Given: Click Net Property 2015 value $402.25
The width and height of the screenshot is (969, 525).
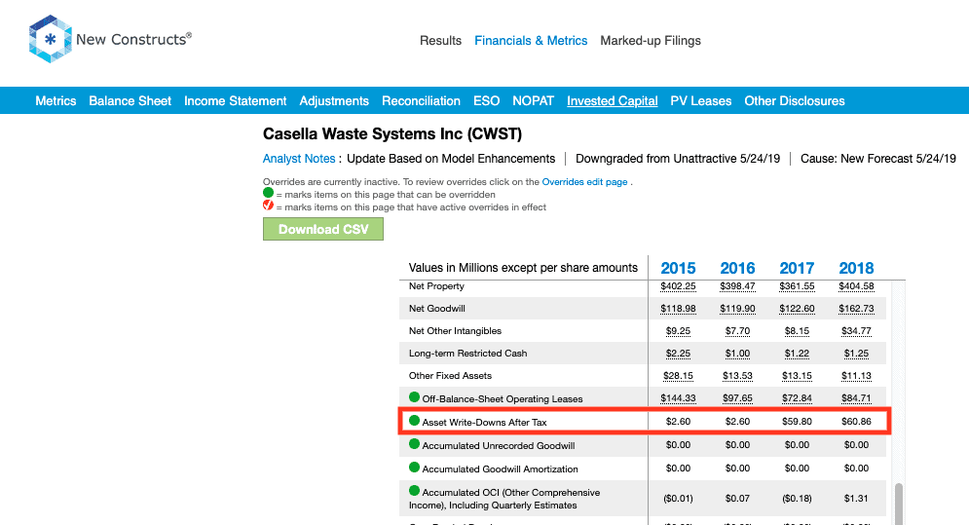Looking at the screenshot, I should [678, 286].
